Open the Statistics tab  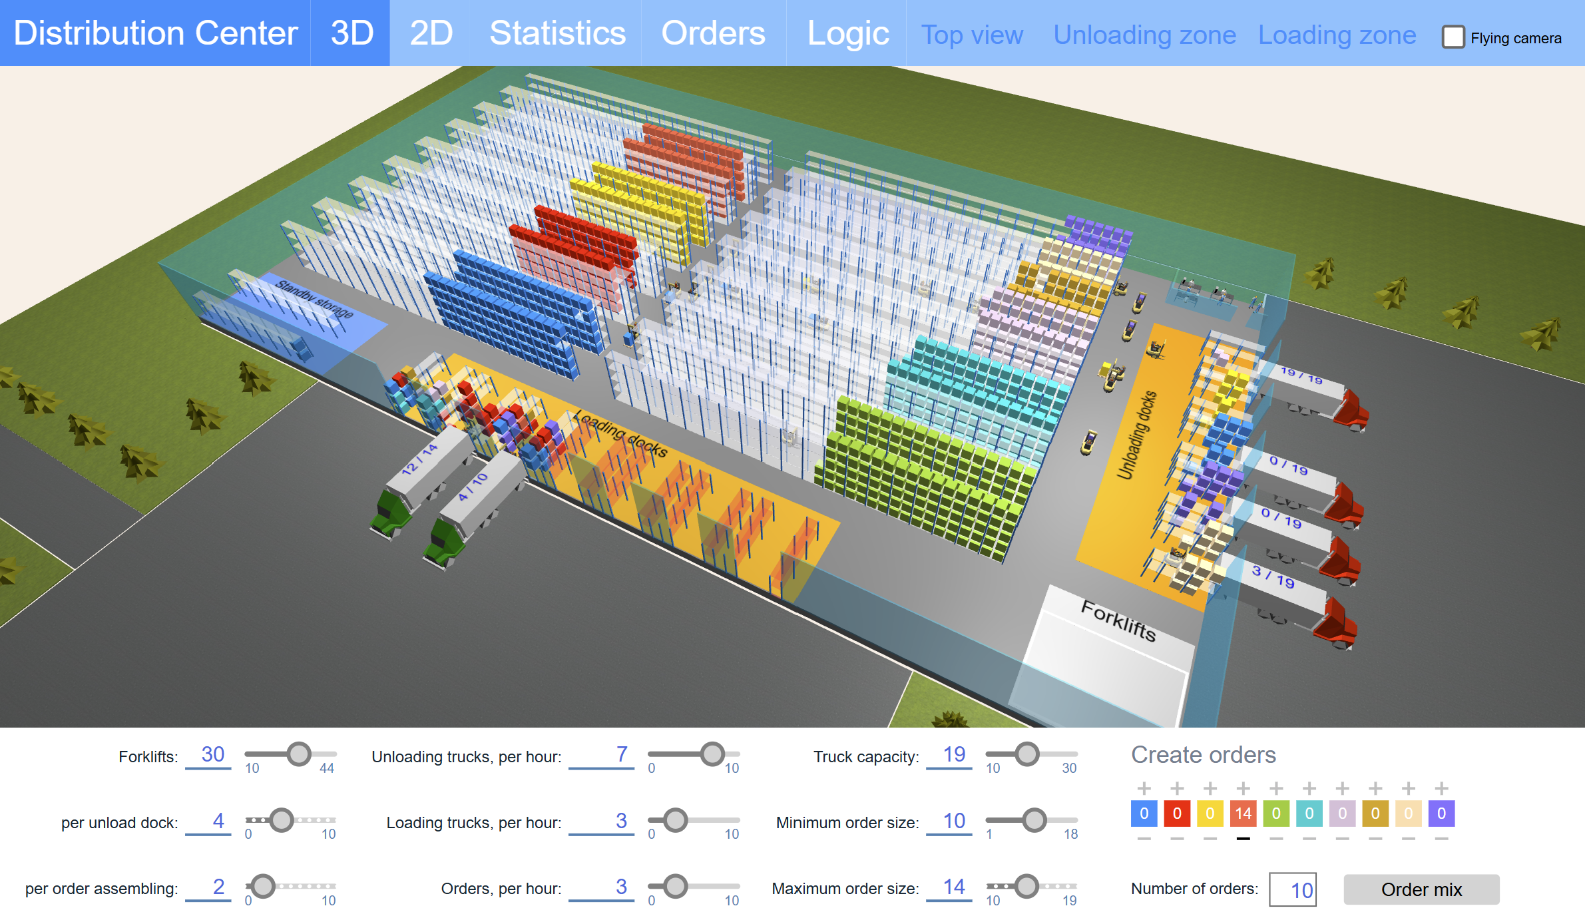tap(557, 33)
